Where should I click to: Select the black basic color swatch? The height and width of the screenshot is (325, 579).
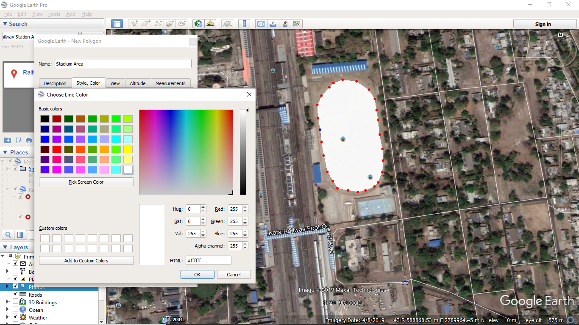45,119
